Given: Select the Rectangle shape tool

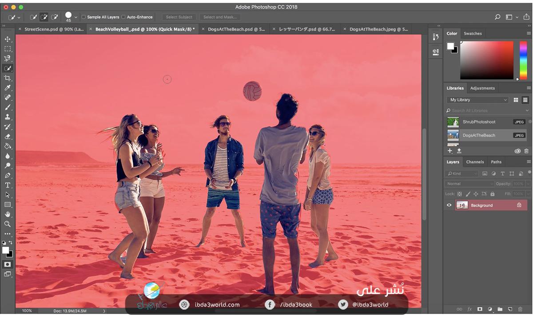Looking at the screenshot, I should [8, 205].
